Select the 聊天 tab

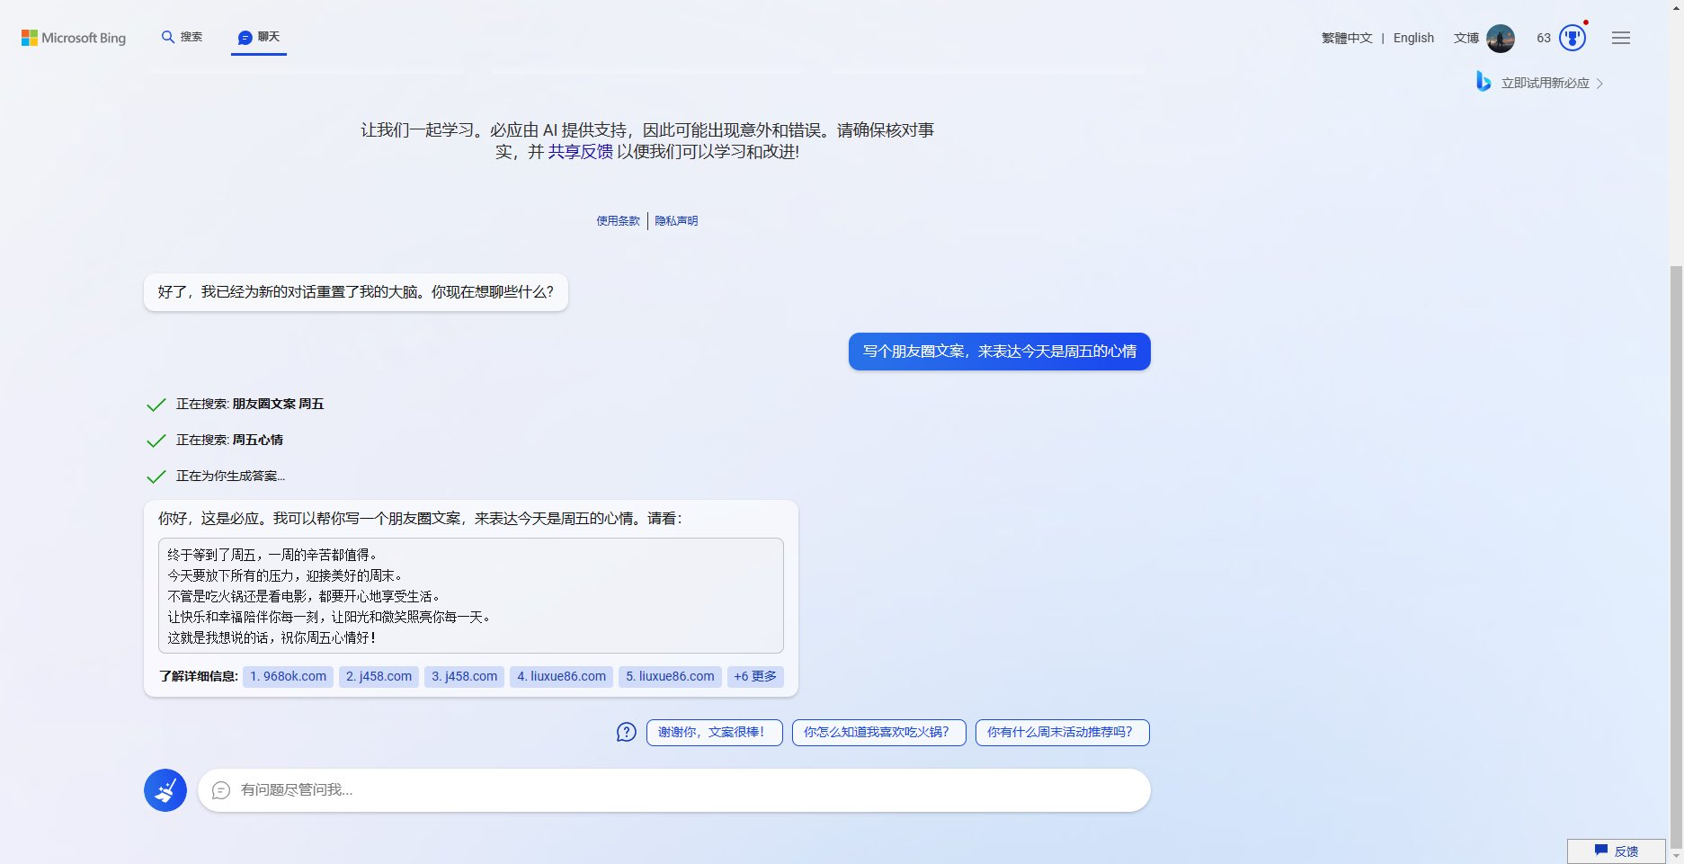click(259, 37)
